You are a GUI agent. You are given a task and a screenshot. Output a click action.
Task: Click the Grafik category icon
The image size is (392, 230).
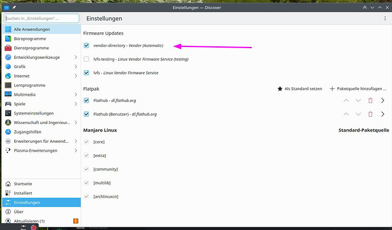(8, 66)
